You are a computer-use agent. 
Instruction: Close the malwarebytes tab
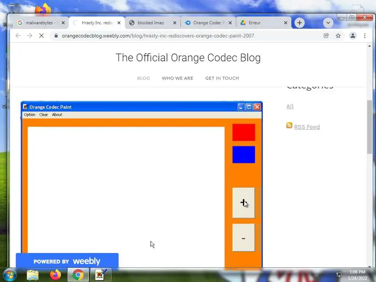click(63, 23)
